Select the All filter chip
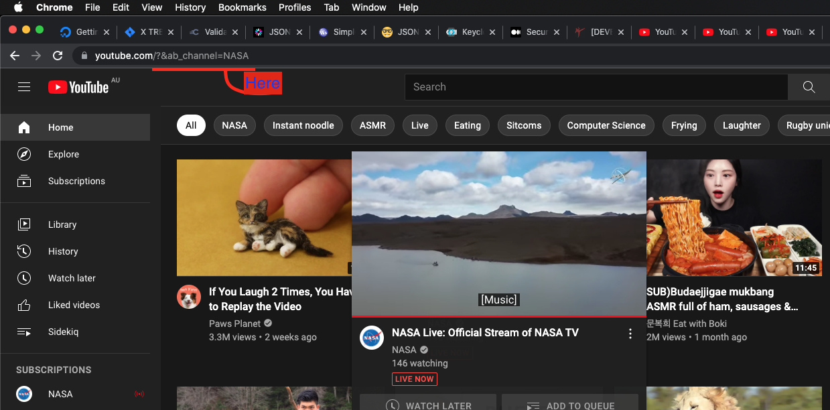Screen dimensions: 830x410 click(191, 125)
